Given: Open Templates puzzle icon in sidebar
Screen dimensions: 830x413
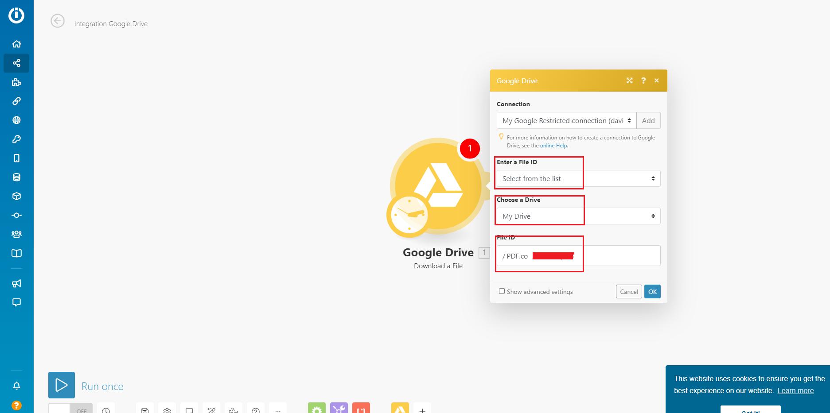Looking at the screenshot, I should point(16,82).
